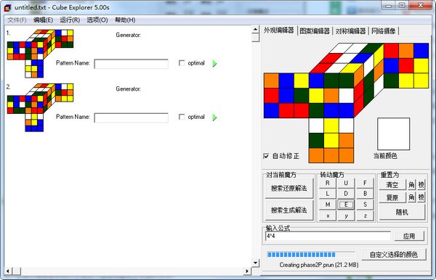The image size is (436, 280).
Task: Click the 角 button next to 清空
Action: [411, 185]
